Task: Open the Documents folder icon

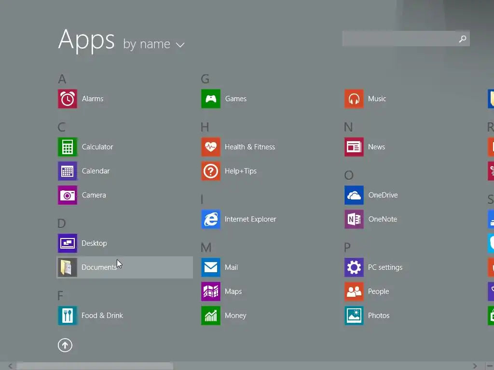Action: [68, 267]
